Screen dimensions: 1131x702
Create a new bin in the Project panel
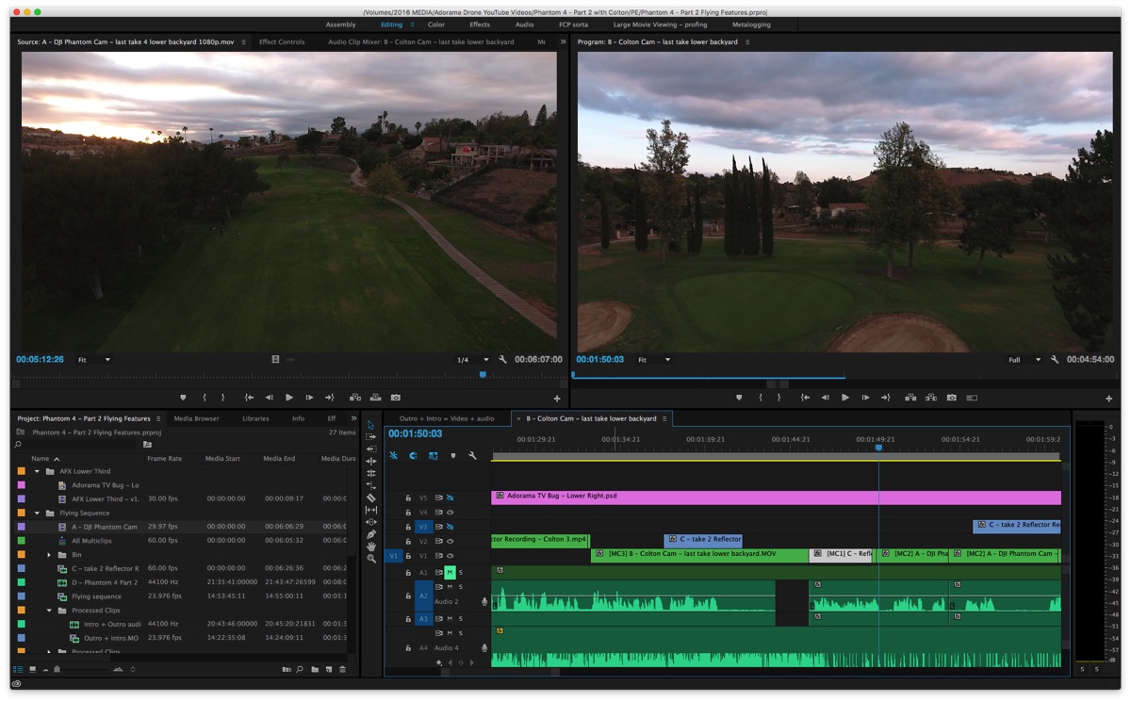(x=313, y=670)
